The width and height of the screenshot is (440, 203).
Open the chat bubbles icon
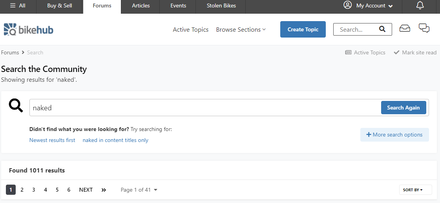(424, 28)
